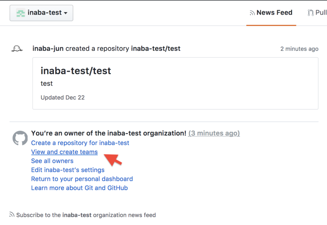Open the inaba-test/test repository card title

click(x=76, y=71)
